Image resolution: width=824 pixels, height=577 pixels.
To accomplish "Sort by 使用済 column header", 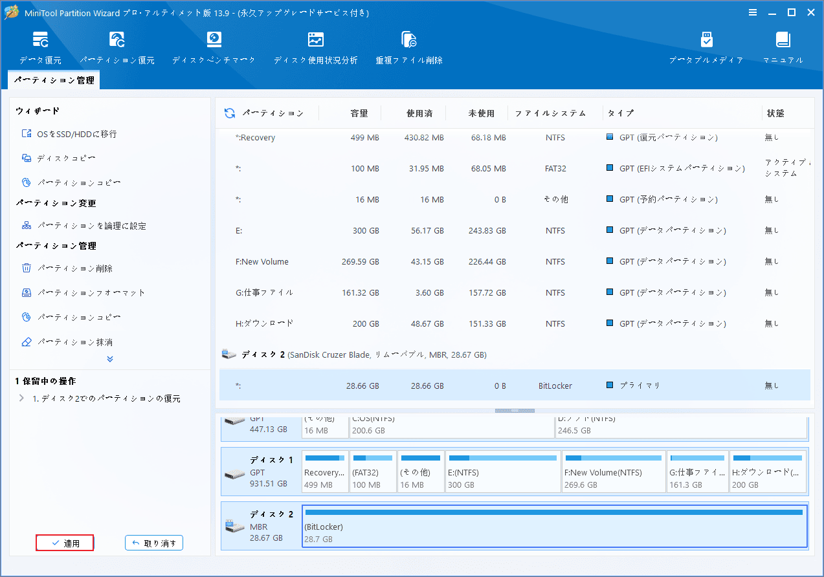I will [419, 113].
